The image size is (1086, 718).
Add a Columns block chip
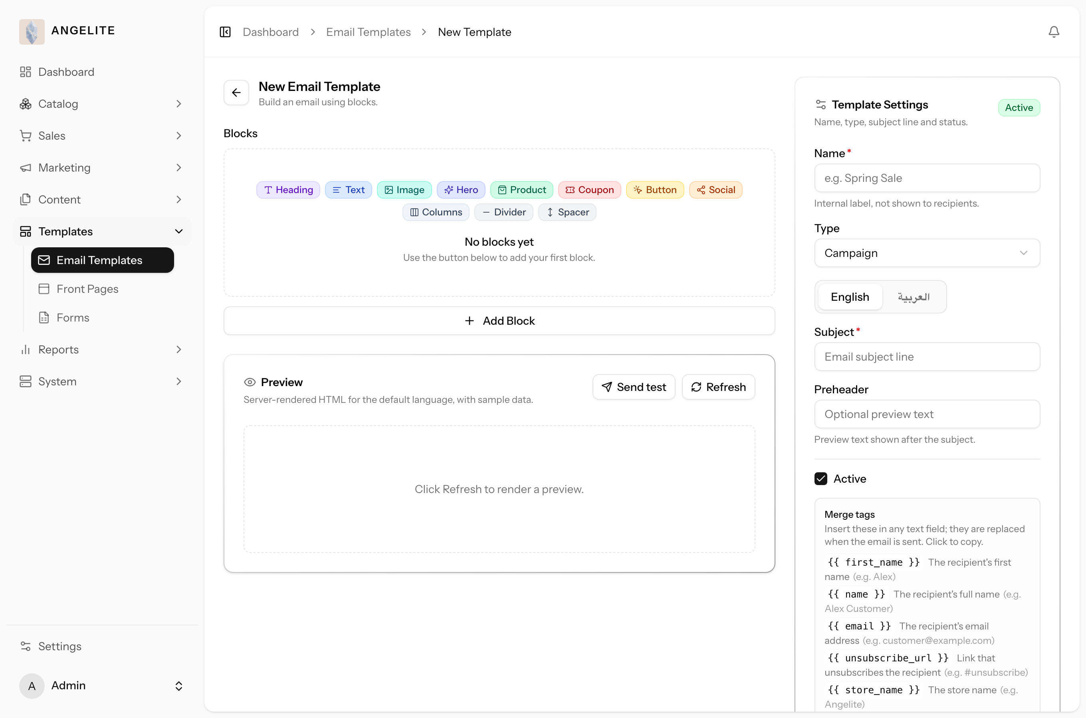436,212
